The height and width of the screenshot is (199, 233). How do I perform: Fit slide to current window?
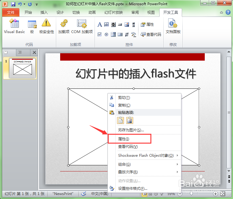pos(223,194)
